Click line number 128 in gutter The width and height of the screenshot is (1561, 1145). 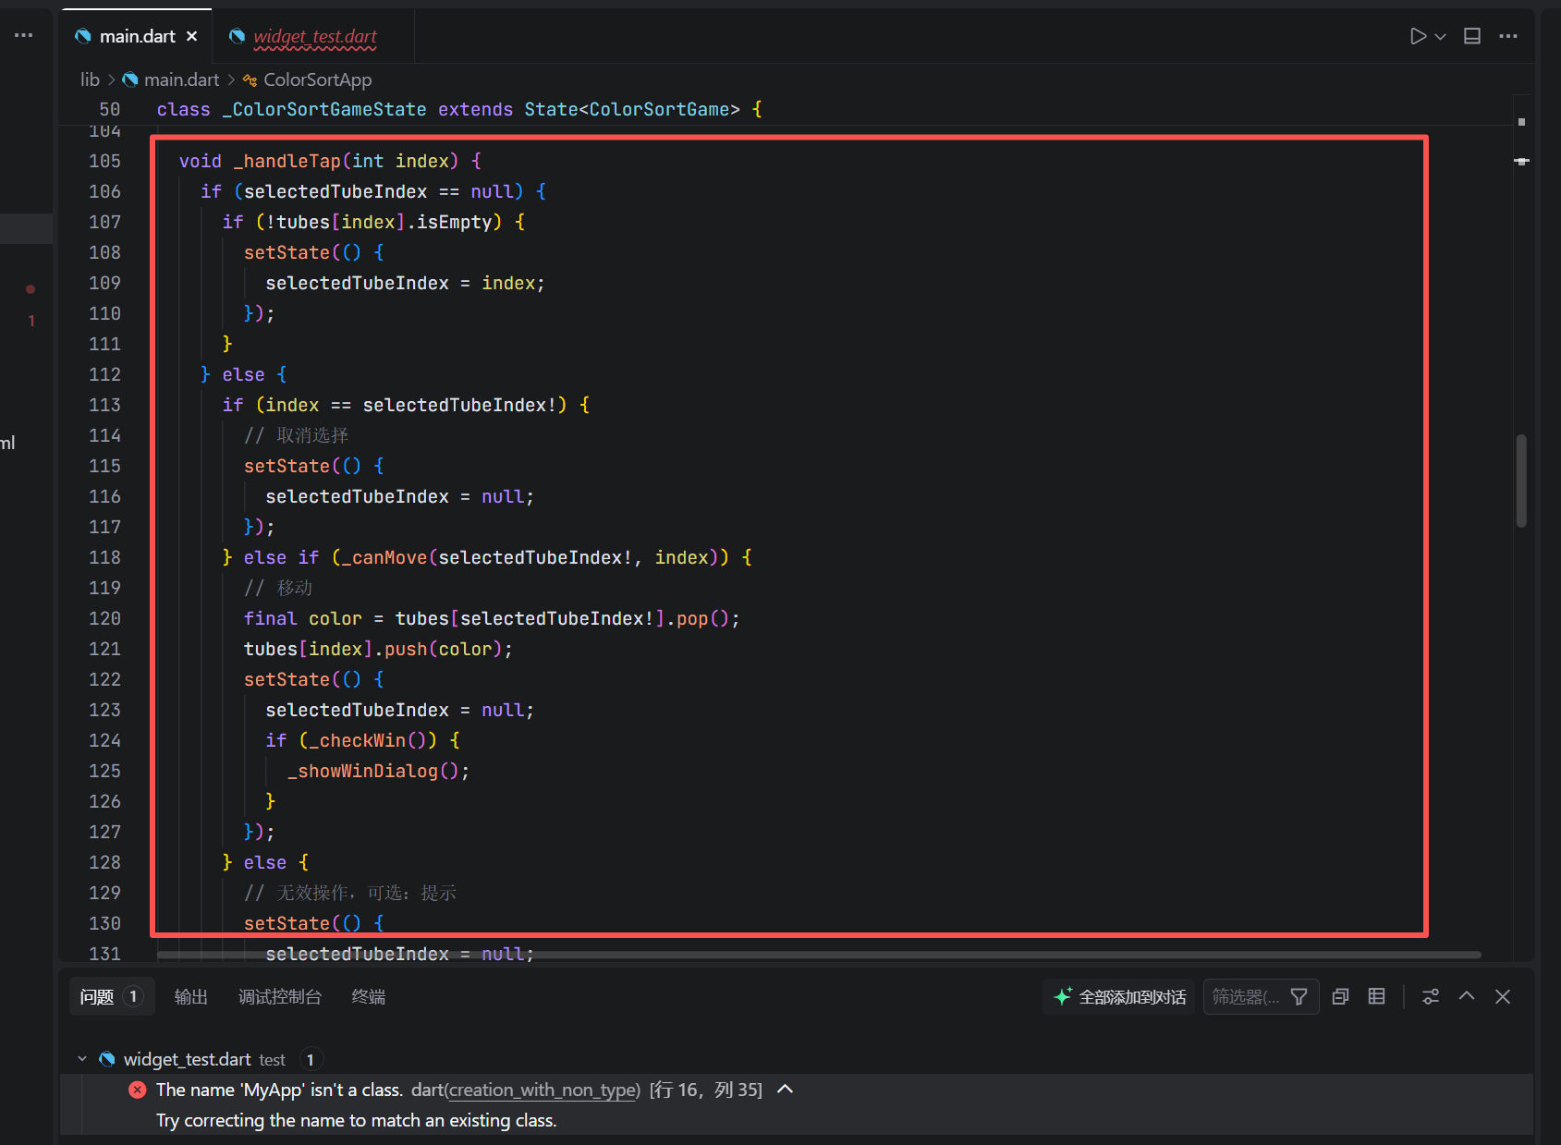coord(104,862)
